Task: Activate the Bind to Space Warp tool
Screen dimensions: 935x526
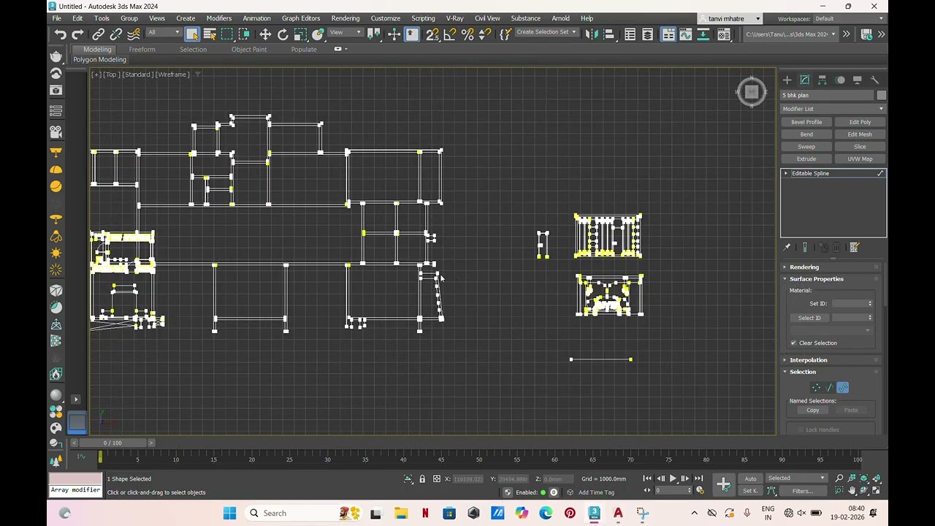Action: (x=134, y=34)
